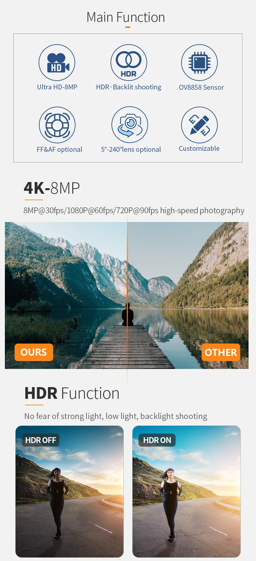Click the 4K-8MP heading

(x=52, y=188)
